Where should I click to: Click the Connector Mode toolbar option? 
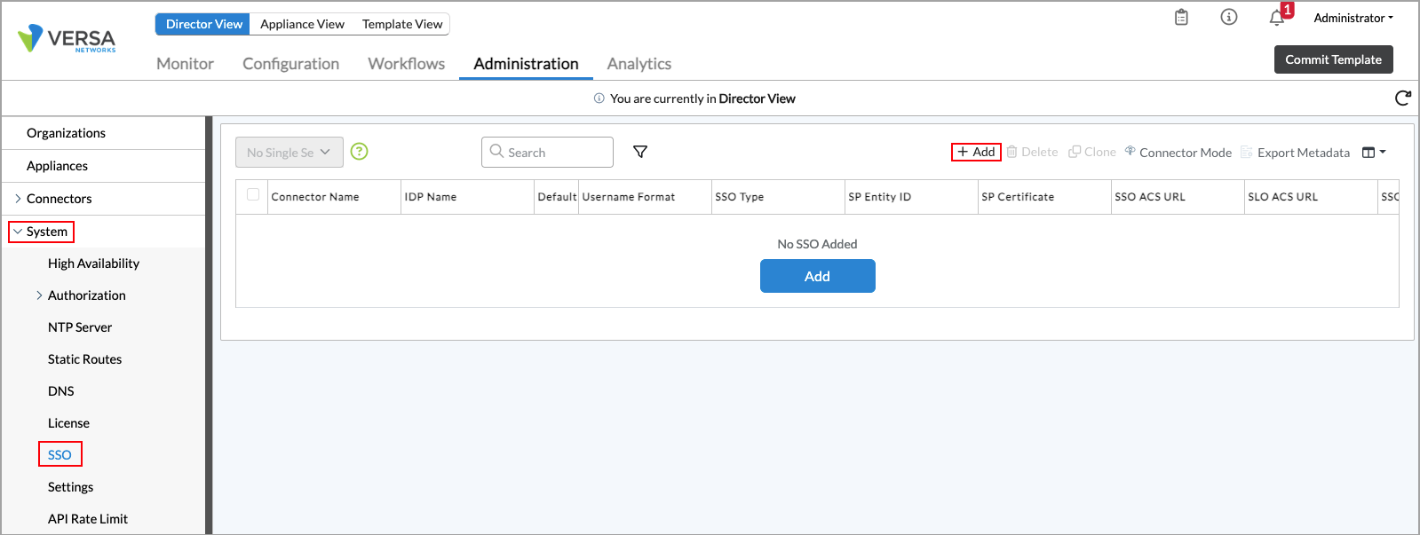pyautogui.click(x=1178, y=153)
